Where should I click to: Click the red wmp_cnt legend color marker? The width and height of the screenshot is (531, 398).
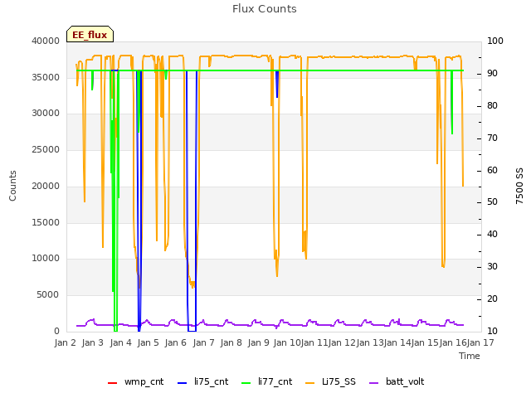[112, 383]
